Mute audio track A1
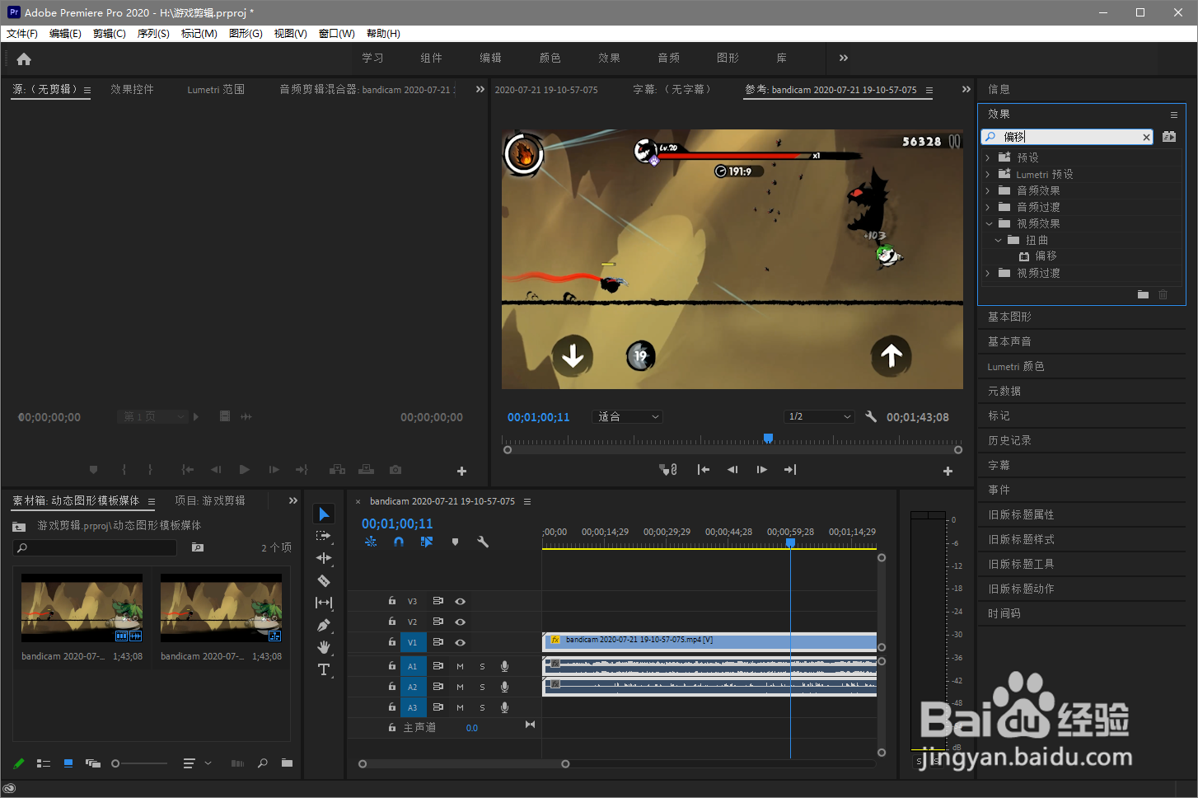The width and height of the screenshot is (1198, 798). (460, 666)
